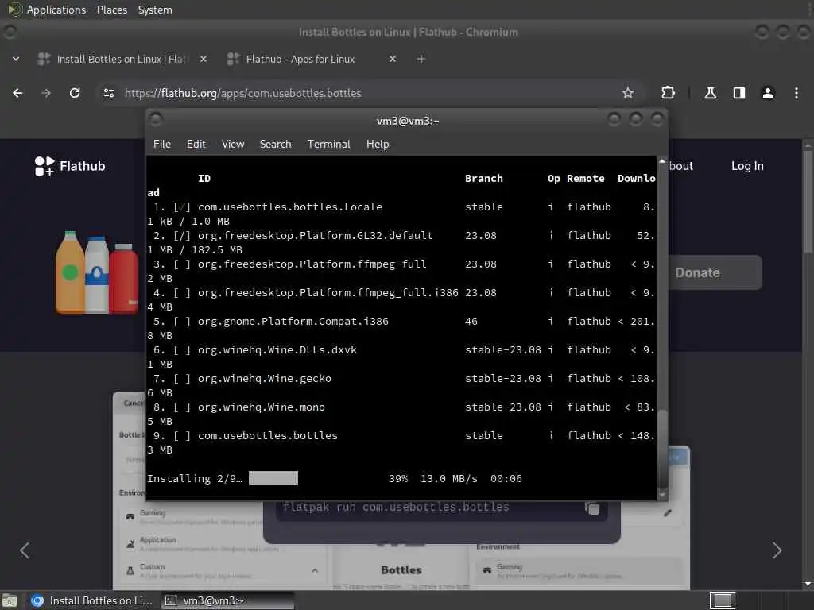Open a new browser tab

click(421, 59)
